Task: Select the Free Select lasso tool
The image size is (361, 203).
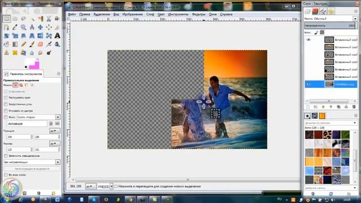Action: [24, 19]
